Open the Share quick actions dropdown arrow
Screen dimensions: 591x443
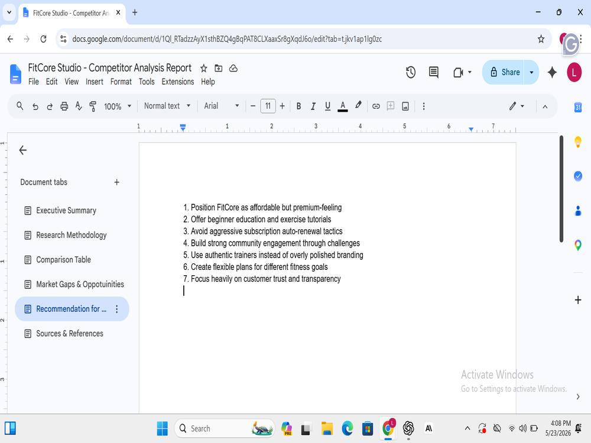pos(532,72)
